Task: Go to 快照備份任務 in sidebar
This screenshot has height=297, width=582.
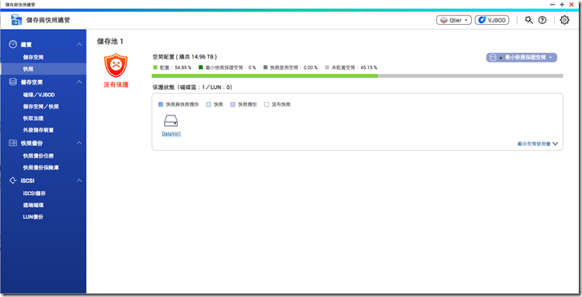Action: click(39, 156)
